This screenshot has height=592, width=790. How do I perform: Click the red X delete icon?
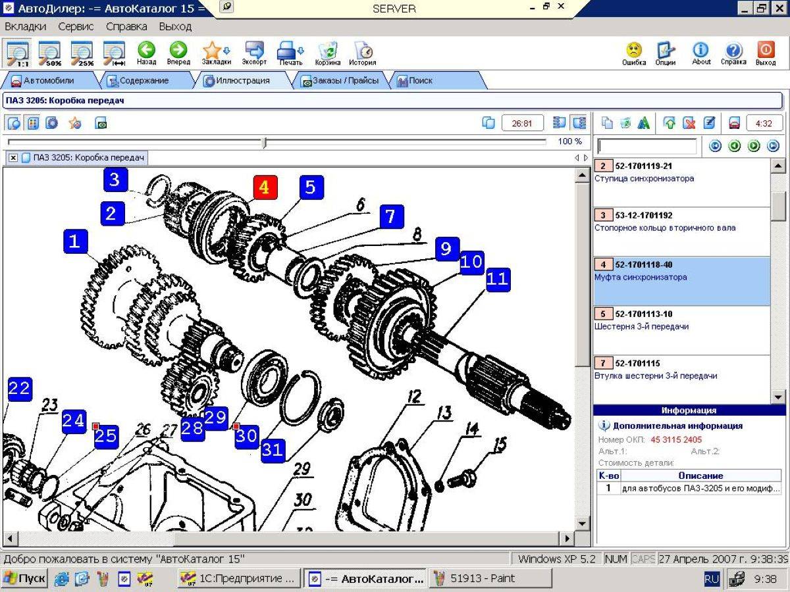click(x=689, y=123)
